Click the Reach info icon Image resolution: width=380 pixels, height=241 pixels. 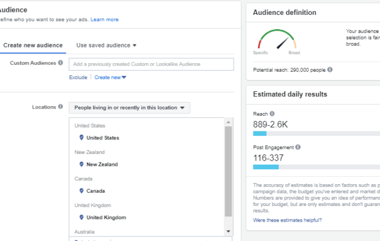(x=272, y=114)
